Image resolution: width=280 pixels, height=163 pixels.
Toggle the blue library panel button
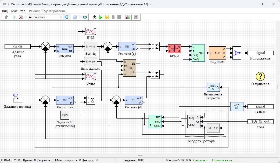coord(66,17)
